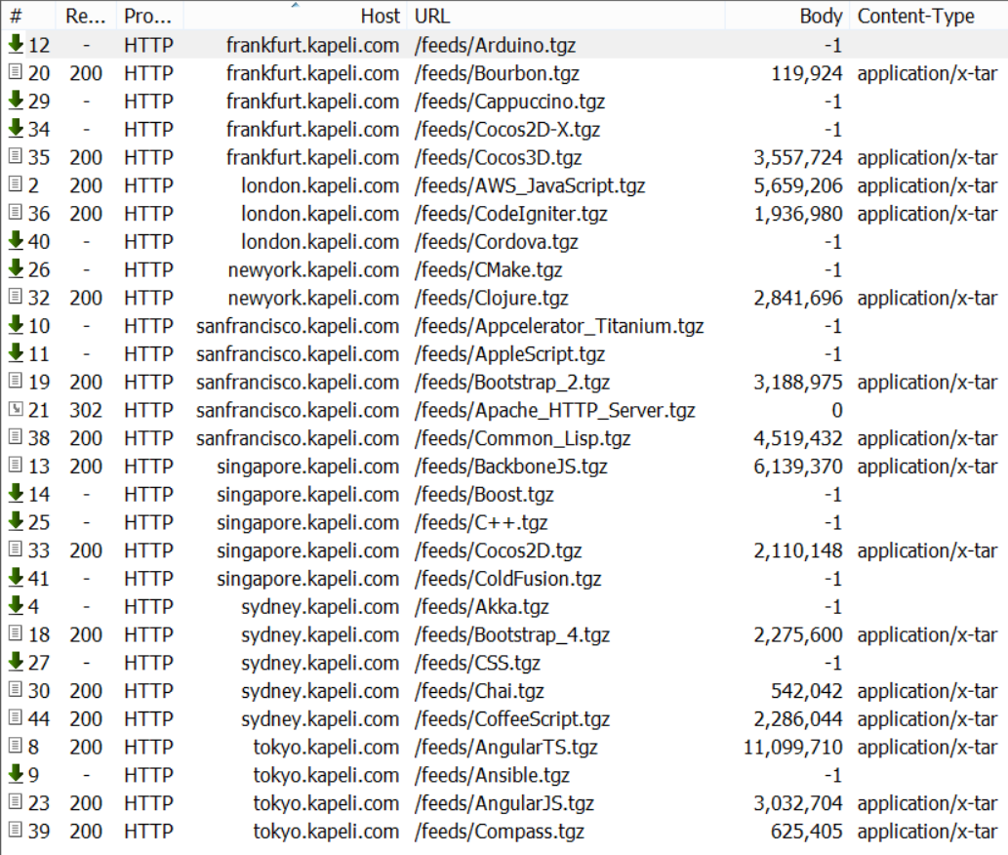
Task: Click the document icon for session 33
Action: click(16, 549)
